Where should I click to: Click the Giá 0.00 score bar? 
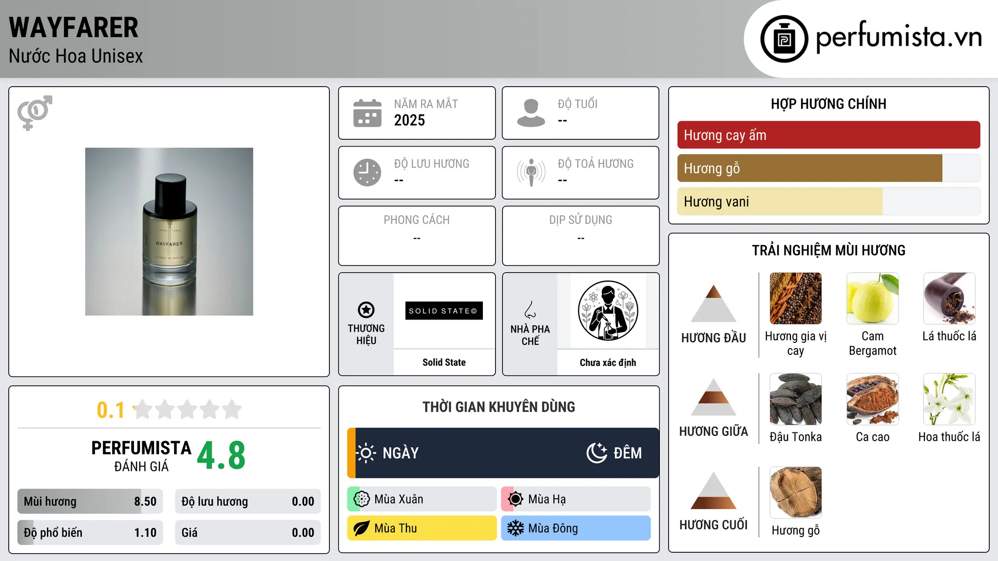point(248,533)
